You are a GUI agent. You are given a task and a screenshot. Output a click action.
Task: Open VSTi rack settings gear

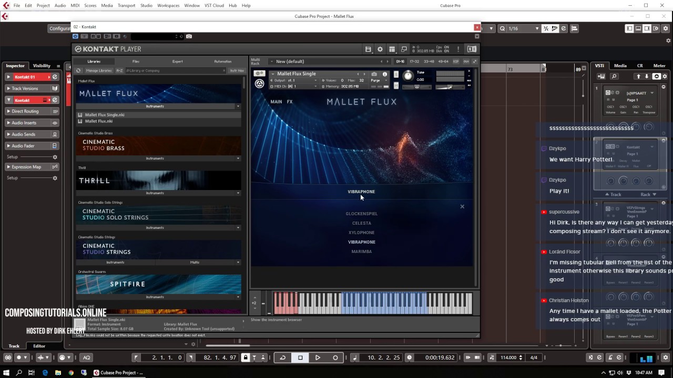click(x=665, y=77)
